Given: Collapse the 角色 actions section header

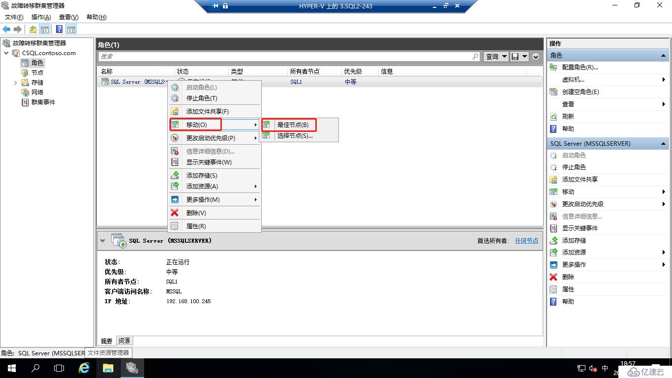Looking at the screenshot, I should pyautogui.click(x=664, y=56).
